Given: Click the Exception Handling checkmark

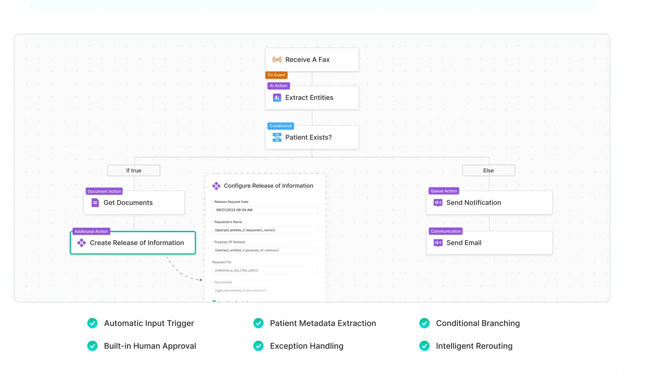Looking at the screenshot, I should tap(258, 346).
